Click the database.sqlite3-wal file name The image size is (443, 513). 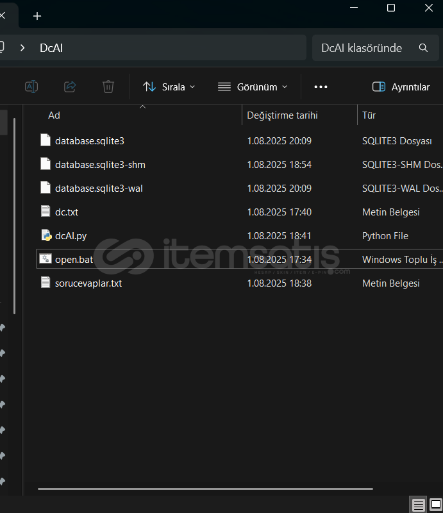(x=99, y=189)
